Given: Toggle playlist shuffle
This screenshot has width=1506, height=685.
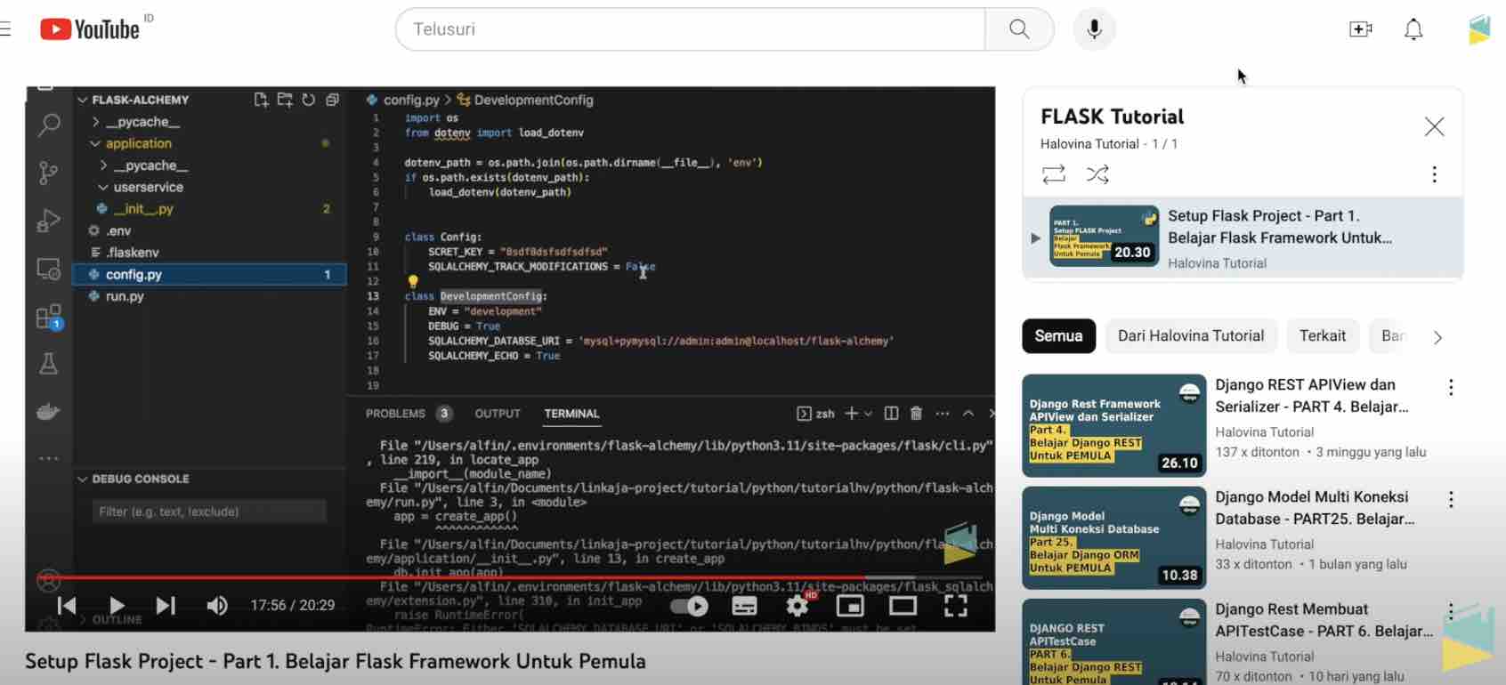Looking at the screenshot, I should tap(1097, 174).
